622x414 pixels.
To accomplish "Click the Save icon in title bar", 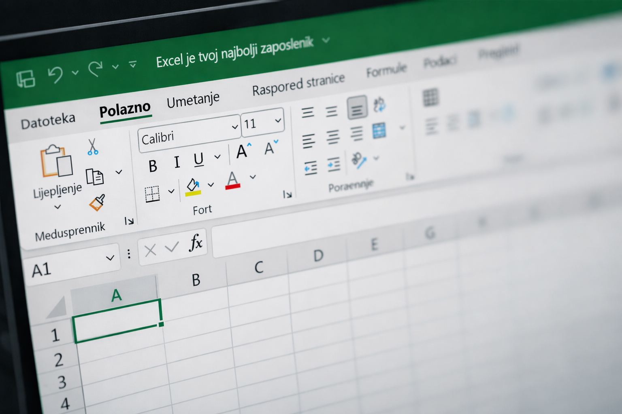I will click(x=26, y=79).
